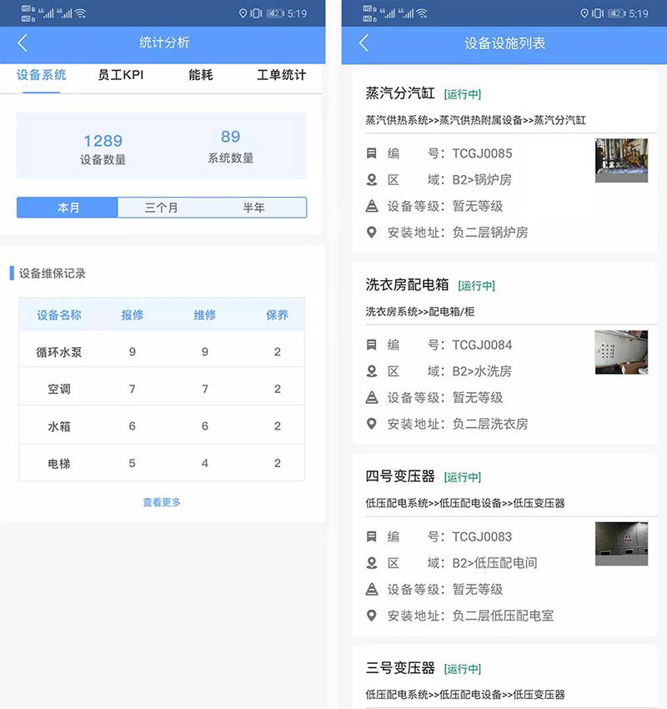
Task: Tap the 报修 value 5 for 电梯
Action: 132,463
